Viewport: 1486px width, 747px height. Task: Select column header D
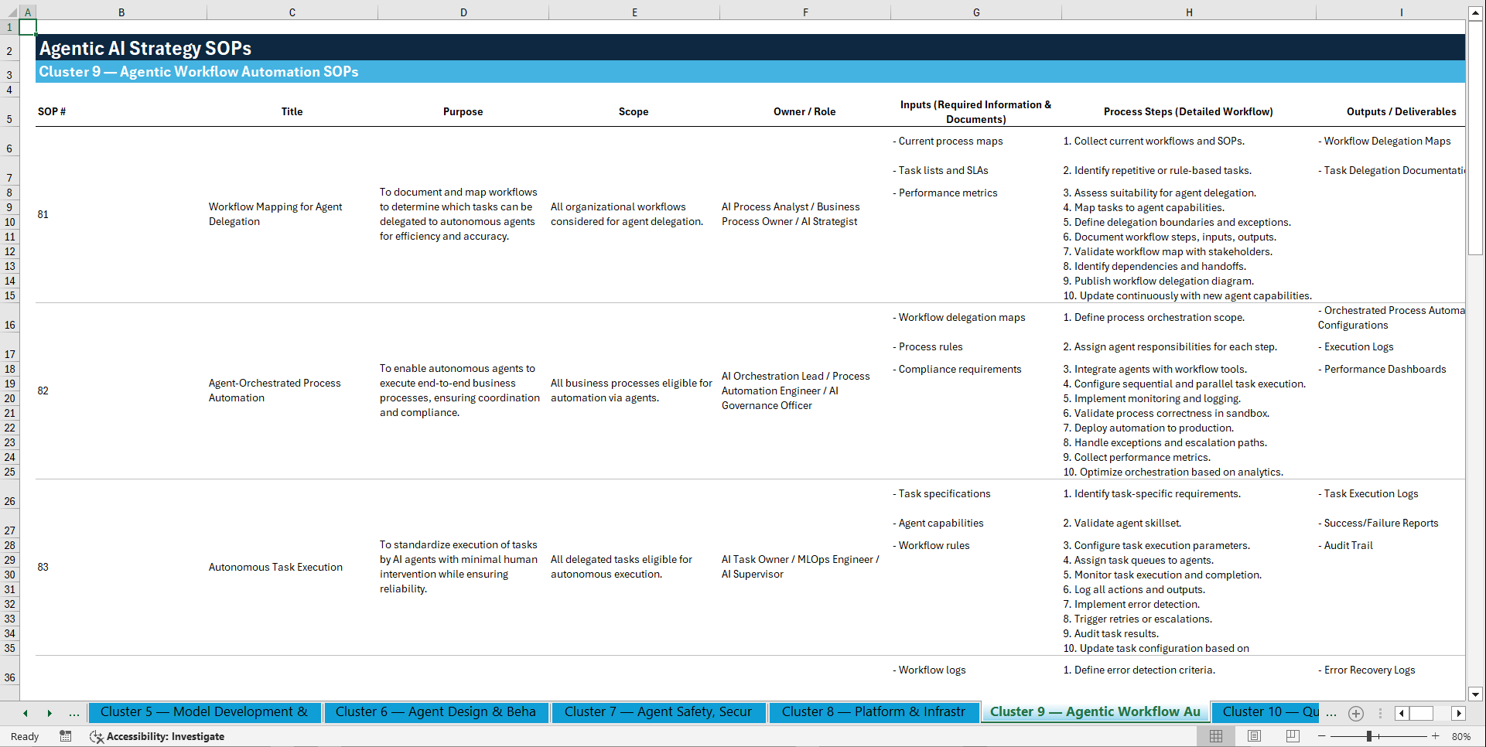pos(463,12)
